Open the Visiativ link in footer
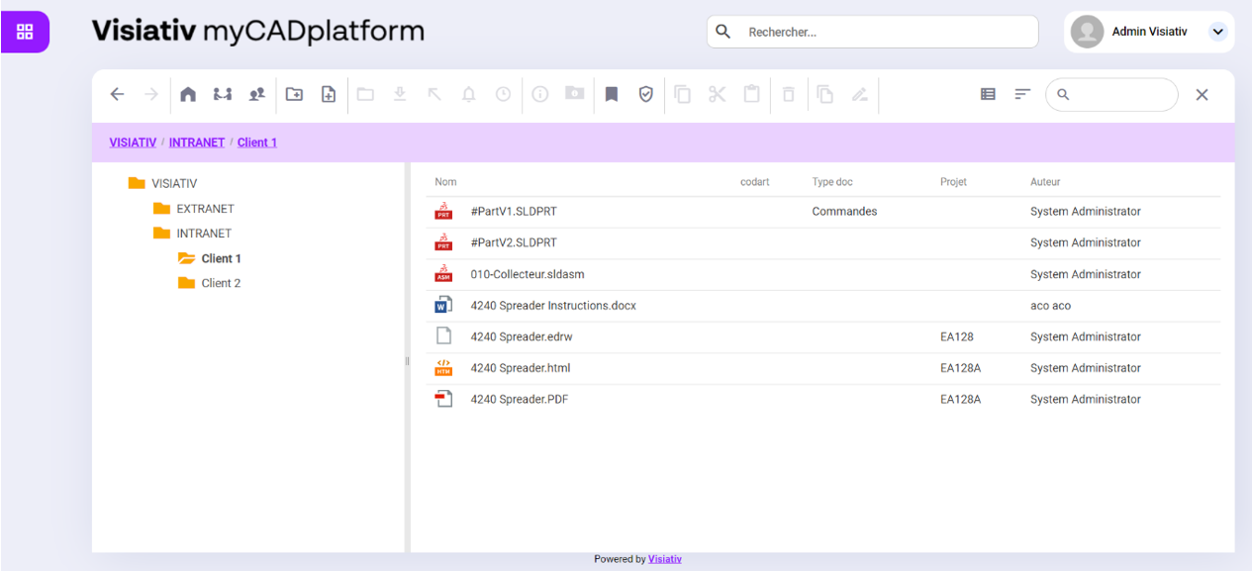The image size is (1252, 571). point(664,559)
